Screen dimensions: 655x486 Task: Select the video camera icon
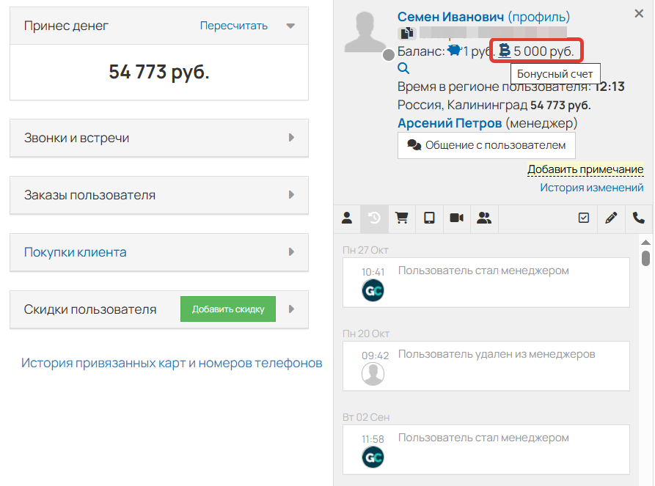point(455,218)
